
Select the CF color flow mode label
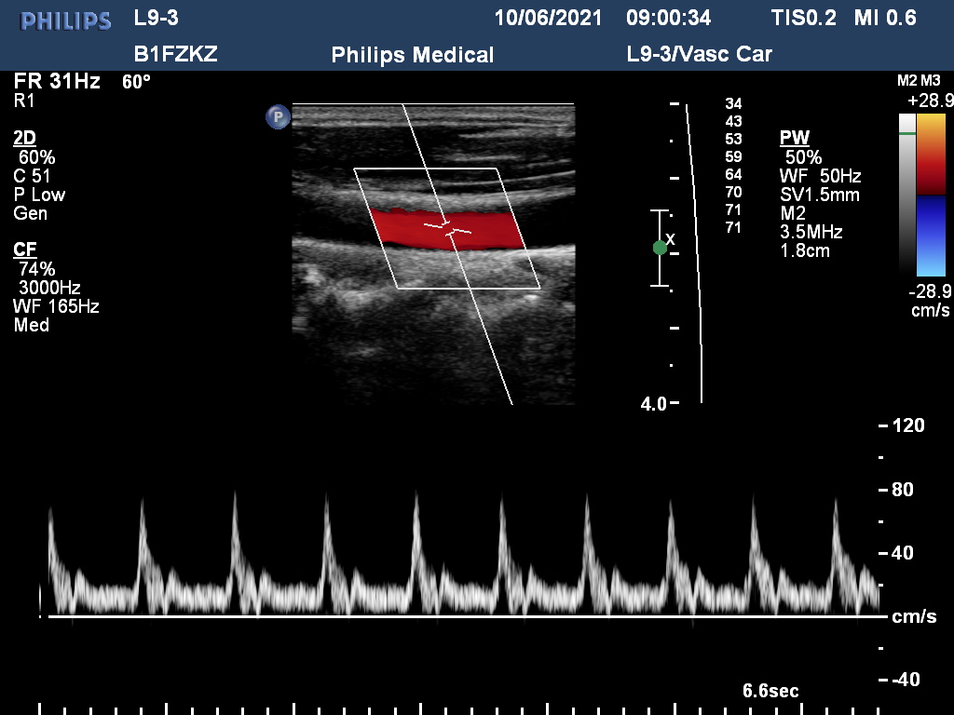pos(25,250)
